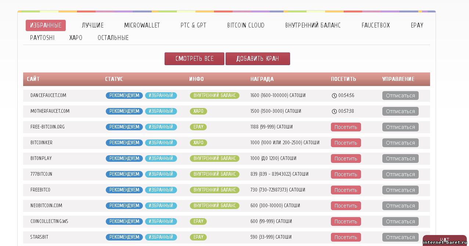Switch to the EPAY tab
469x246 pixels.
417,26
